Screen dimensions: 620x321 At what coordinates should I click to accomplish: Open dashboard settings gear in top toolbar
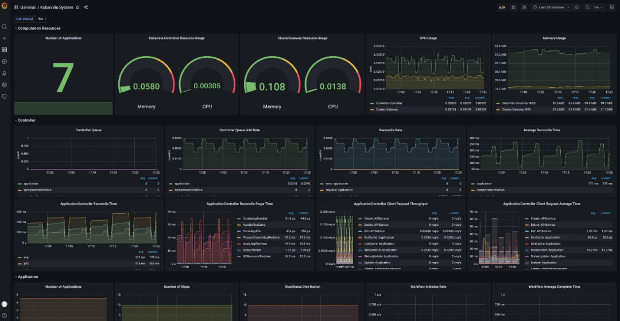click(524, 7)
